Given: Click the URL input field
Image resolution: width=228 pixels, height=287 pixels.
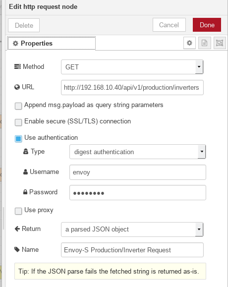Looking at the screenshot, I should coord(132,88).
